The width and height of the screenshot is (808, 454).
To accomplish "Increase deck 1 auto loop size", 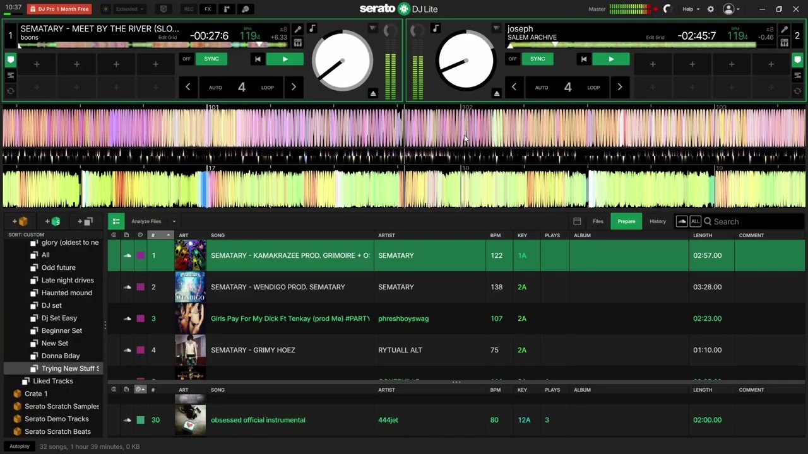I will coord(294,87).
